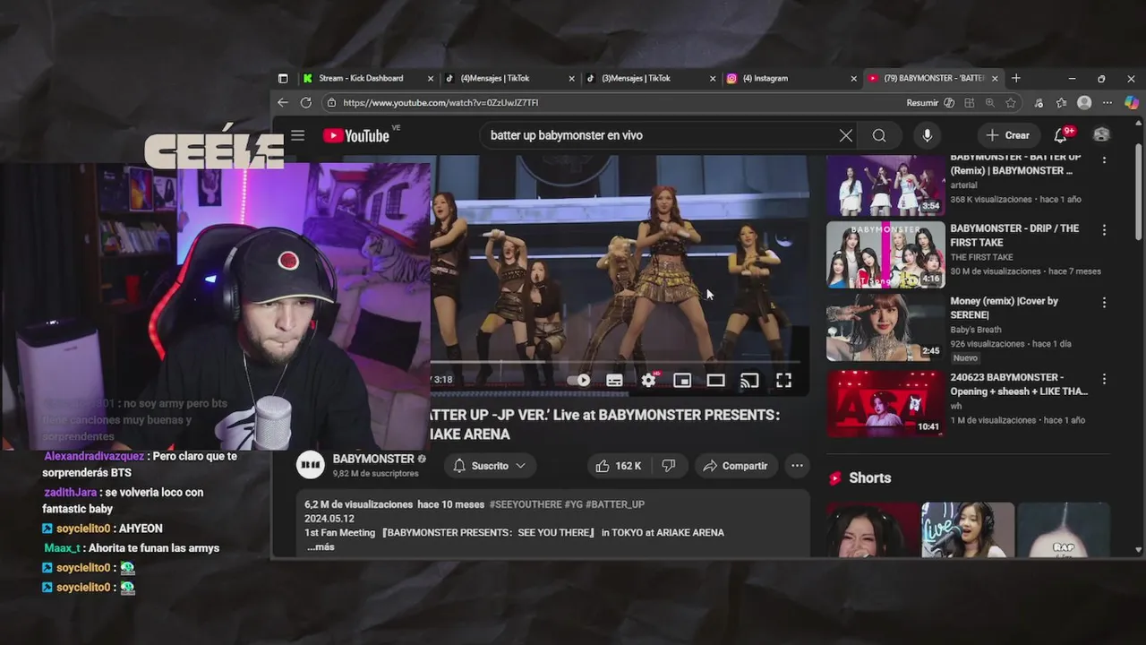Viewport: 1146px width, 645px height.
Task: Dislike the BABYMONSTER video
Action: 669,466
